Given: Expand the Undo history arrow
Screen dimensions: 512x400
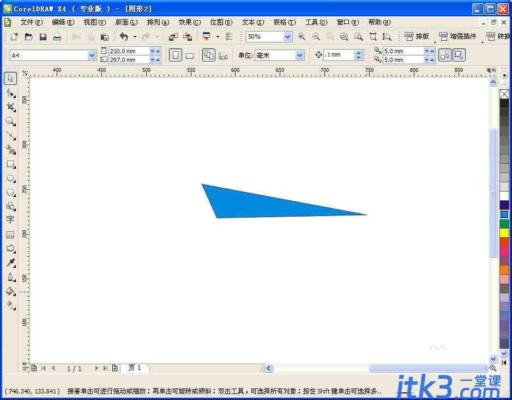Looking at the screenshot, I should click(135, 37).
